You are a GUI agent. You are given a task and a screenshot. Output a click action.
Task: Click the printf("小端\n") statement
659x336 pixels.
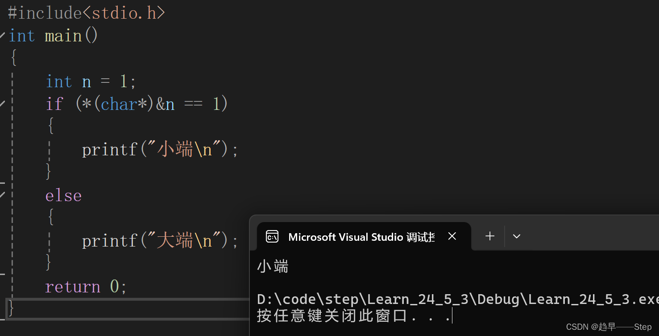pos(160,150)
